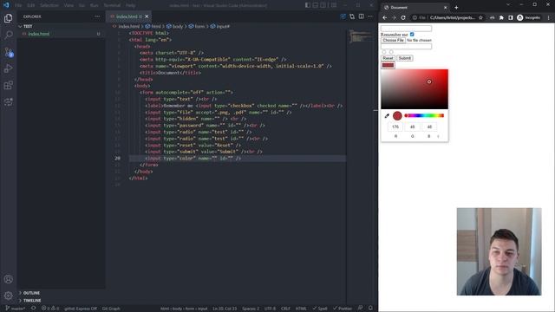Viewport: 555px width, 312px height.
Task: Toggle primary sidebar layout icon in title bar
Action: coord(308,5)
